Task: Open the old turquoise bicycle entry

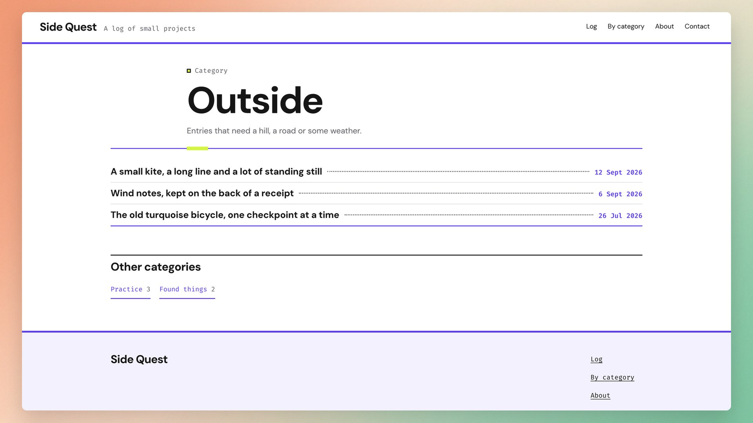Action: (224, 215)
